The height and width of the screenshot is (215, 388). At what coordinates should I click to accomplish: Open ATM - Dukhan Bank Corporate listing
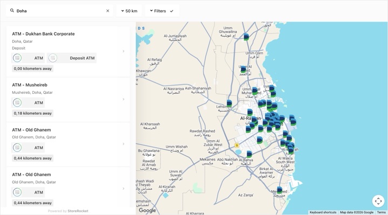point(68,52)
